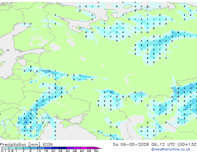This screenshot has width=197, height=152.
Task: Select the 5–10 mm legend color swatch
Action: click(x=34, y=148)
